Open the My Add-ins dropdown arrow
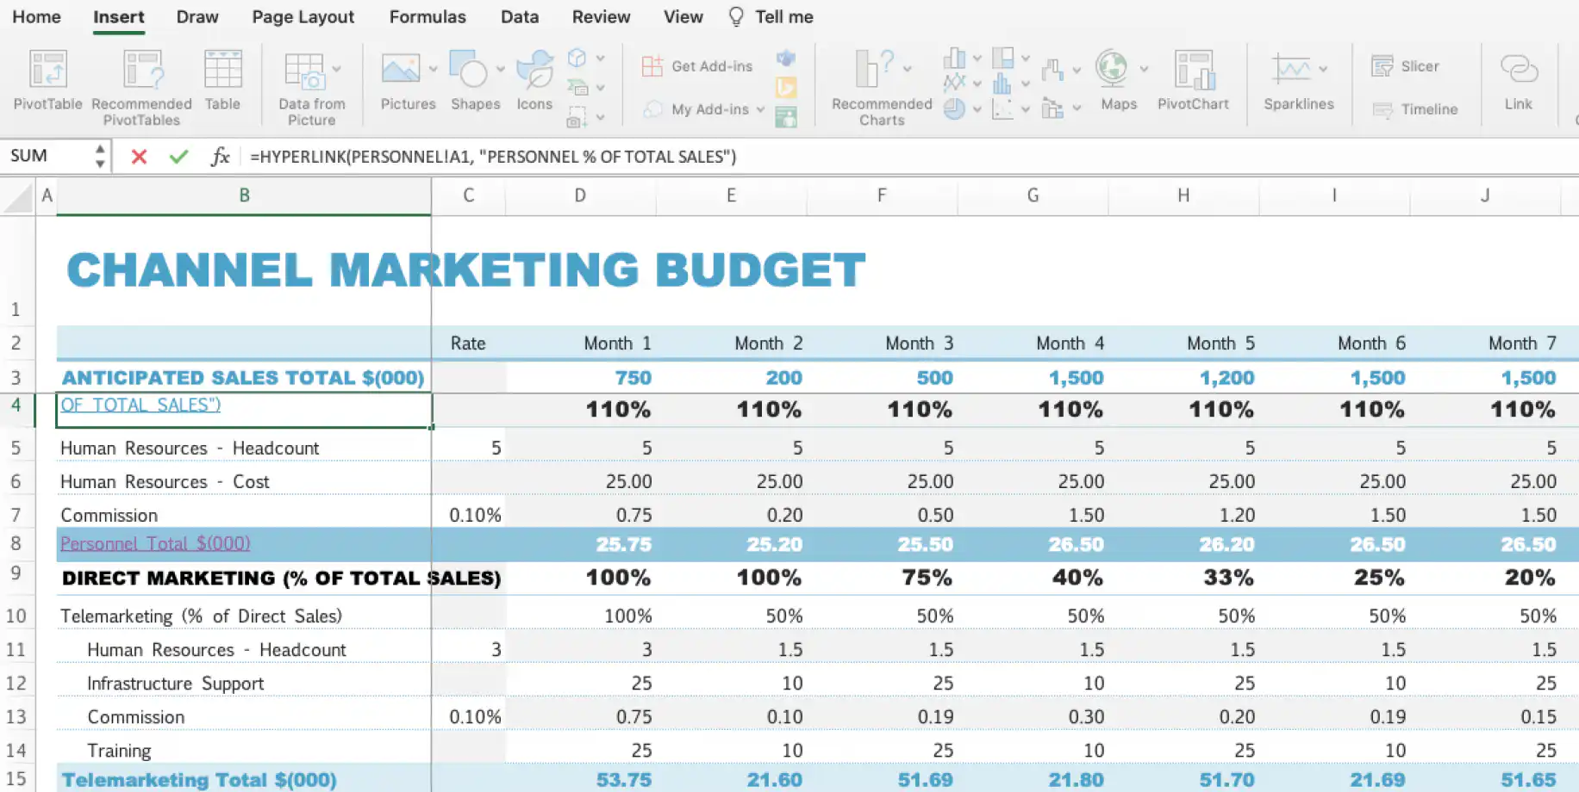1579x792 pixels. (x=760, y=110)
